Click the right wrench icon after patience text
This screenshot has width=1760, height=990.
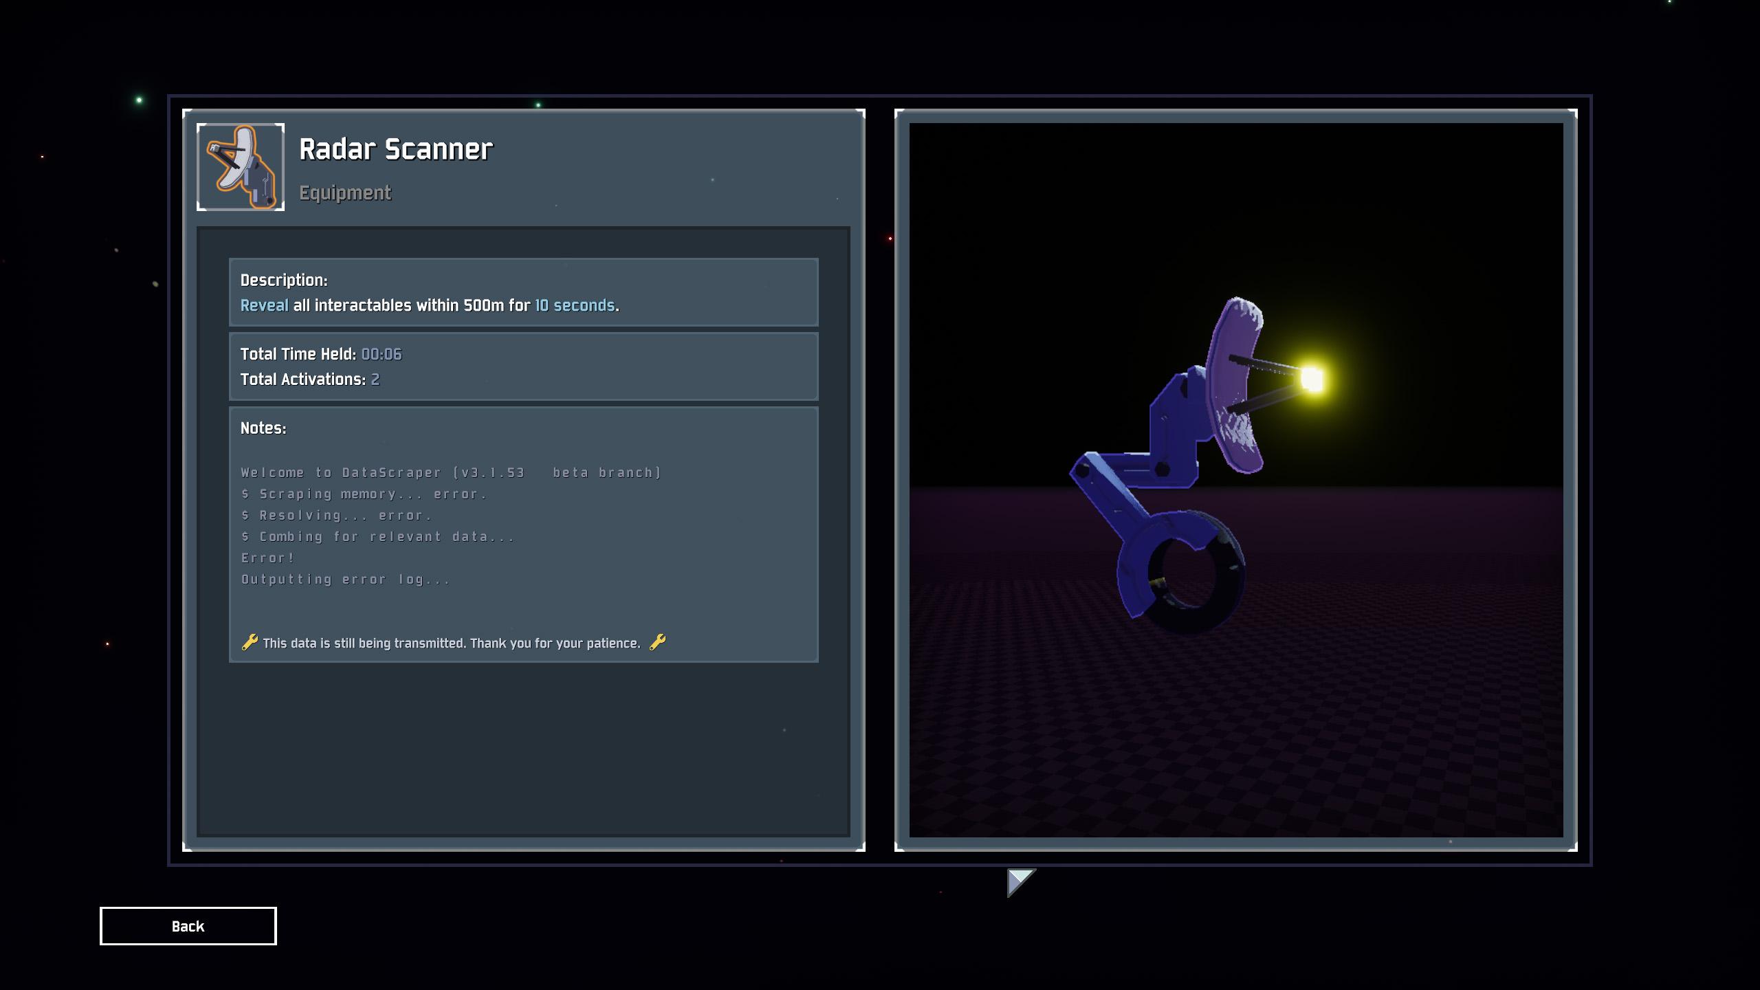tap(658, 642)
